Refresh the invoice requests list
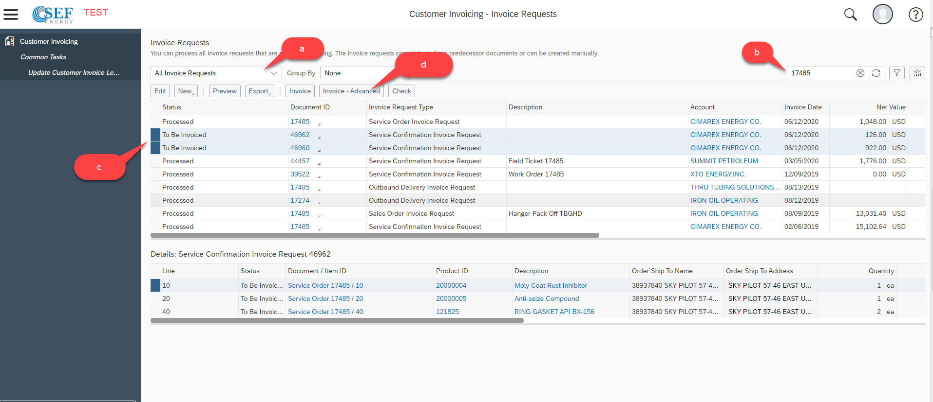The height and width of the screenshot is (402, 933). pos(876,73)
